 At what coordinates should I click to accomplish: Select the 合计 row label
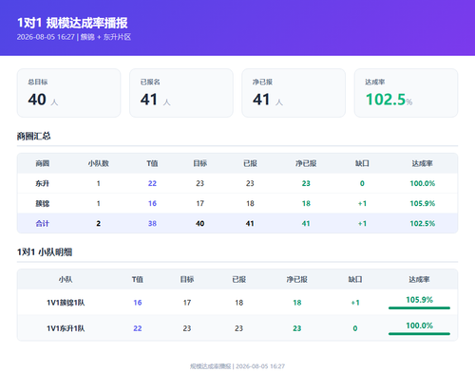(42, 223)
